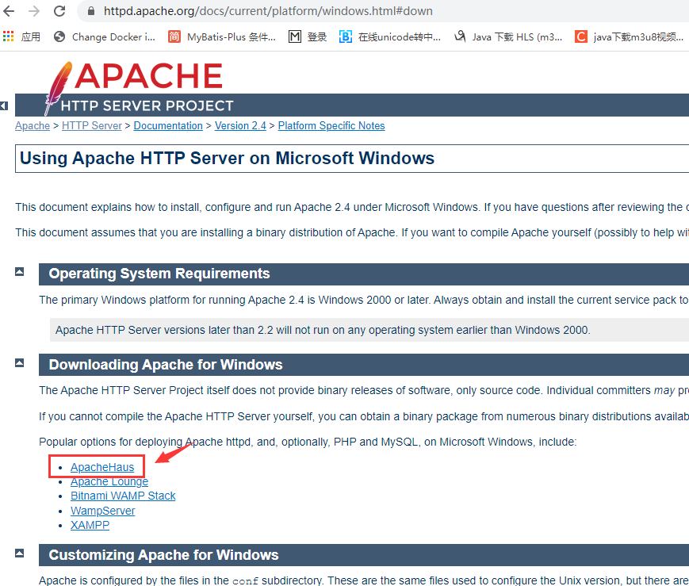Image resolution: width=689 pixels, height=586 pixels.
Task: Click the address bar URL
Action: pos(268,11)
